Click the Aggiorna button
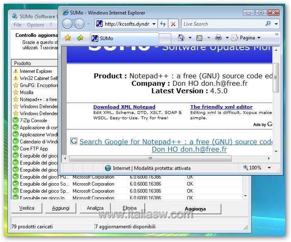Image resolution: width=291 pixels, height=242 pixels. [x=195, y=209]
